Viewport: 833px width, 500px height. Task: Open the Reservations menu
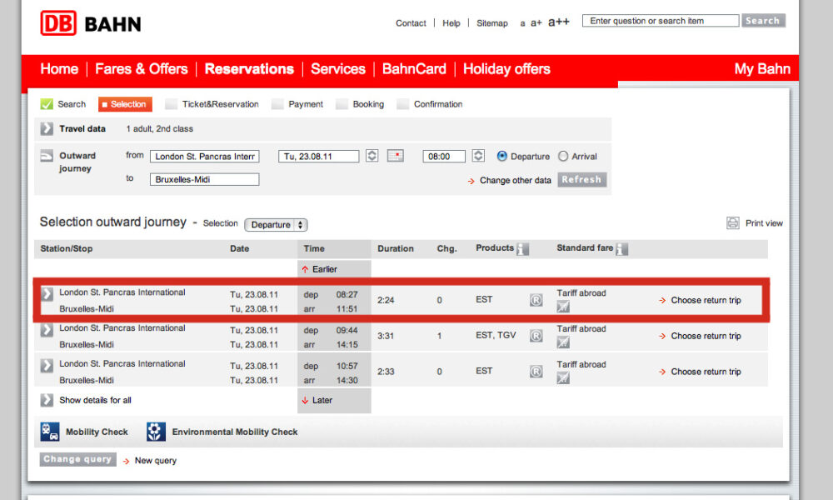tap(249, 69)
